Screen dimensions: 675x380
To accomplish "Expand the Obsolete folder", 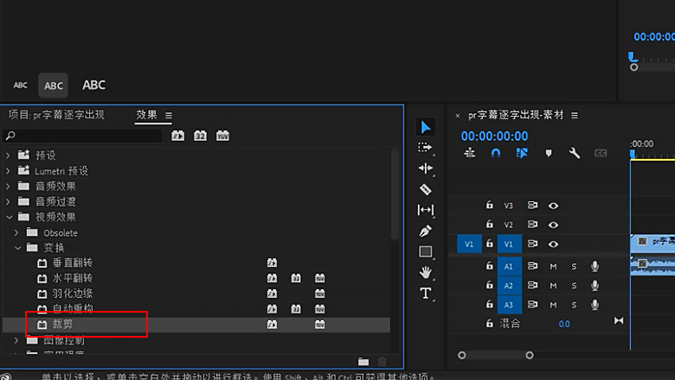I will coord(17,233).
